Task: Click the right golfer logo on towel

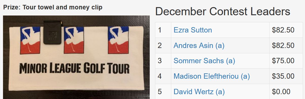Action: click(118, 40)
